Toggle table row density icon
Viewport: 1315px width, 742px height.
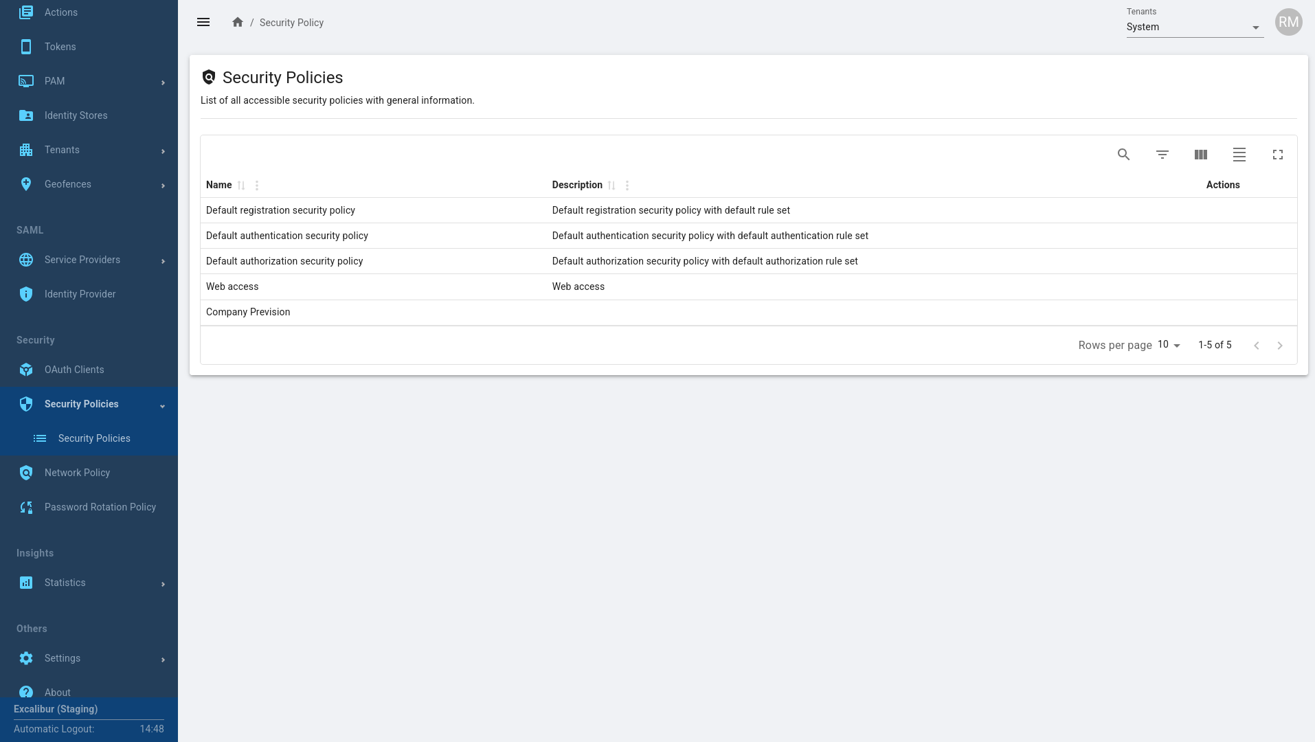tap(1239, 155)
